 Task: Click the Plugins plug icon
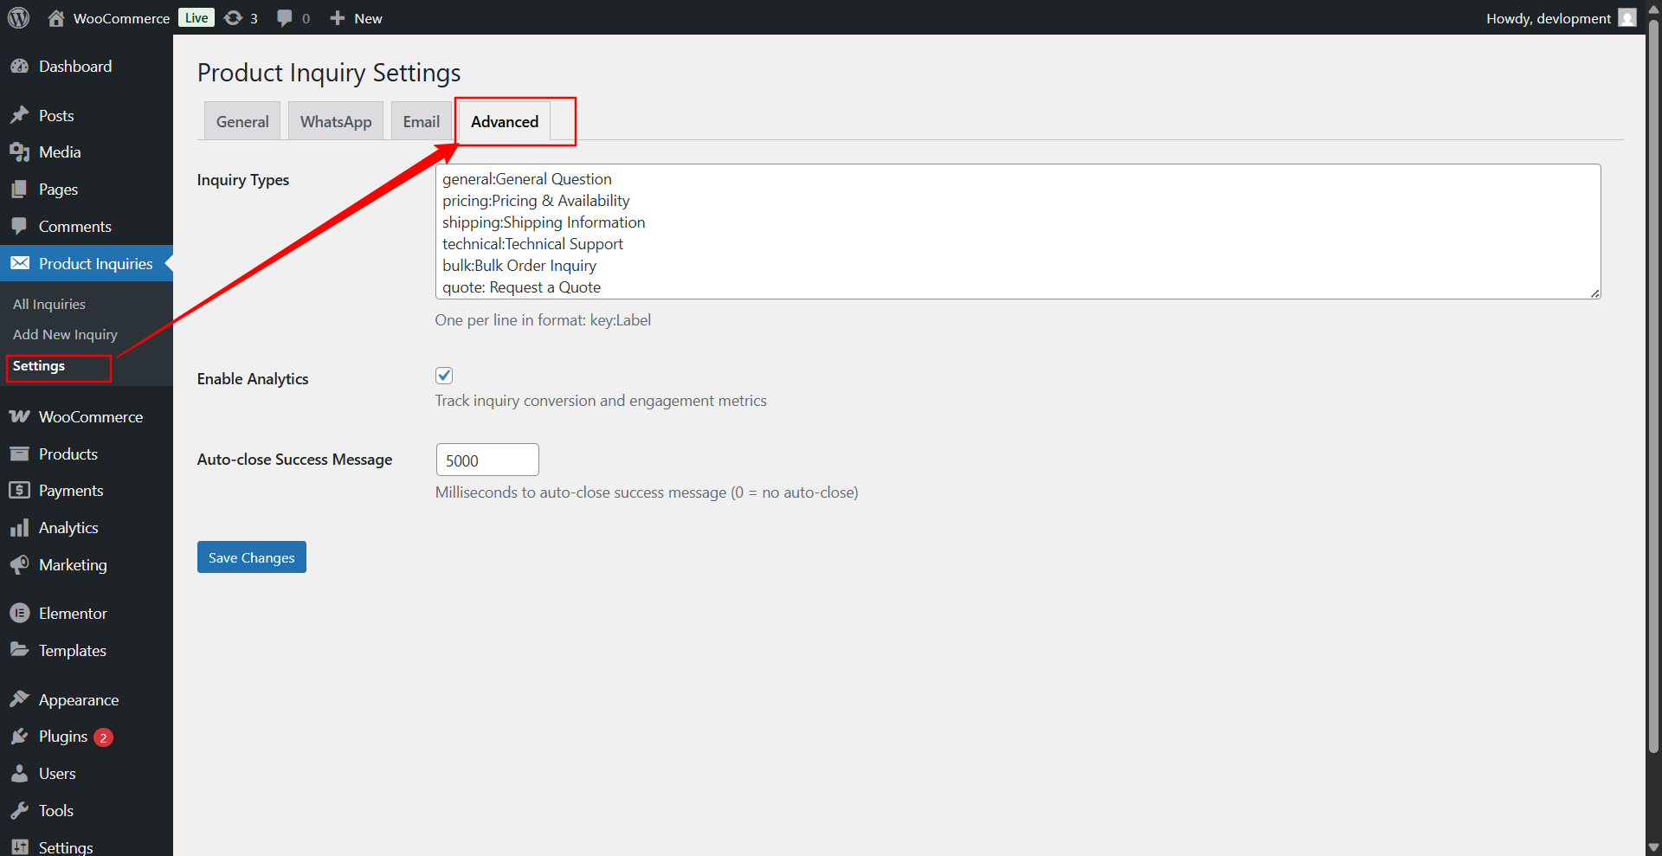pyautogui.click(x=19, y=737)
